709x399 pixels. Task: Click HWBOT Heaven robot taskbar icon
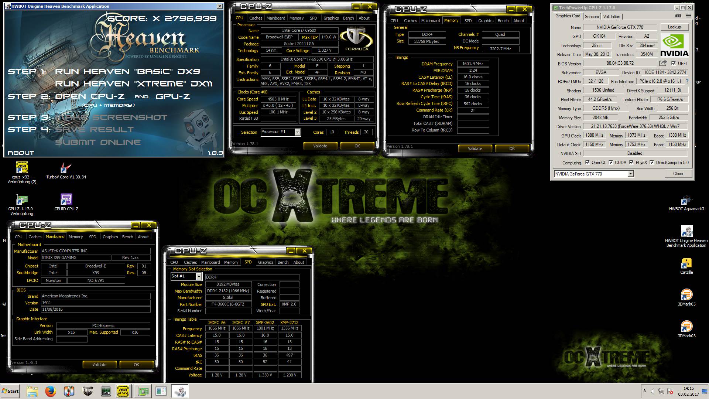pos(180,391)
